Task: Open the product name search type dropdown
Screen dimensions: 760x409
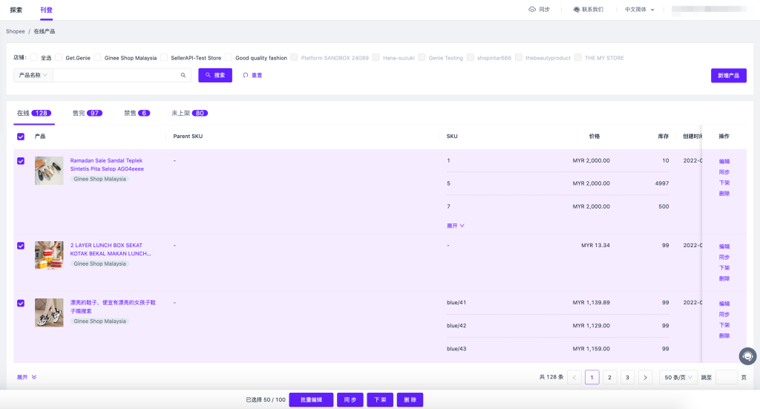Action: 33,75
